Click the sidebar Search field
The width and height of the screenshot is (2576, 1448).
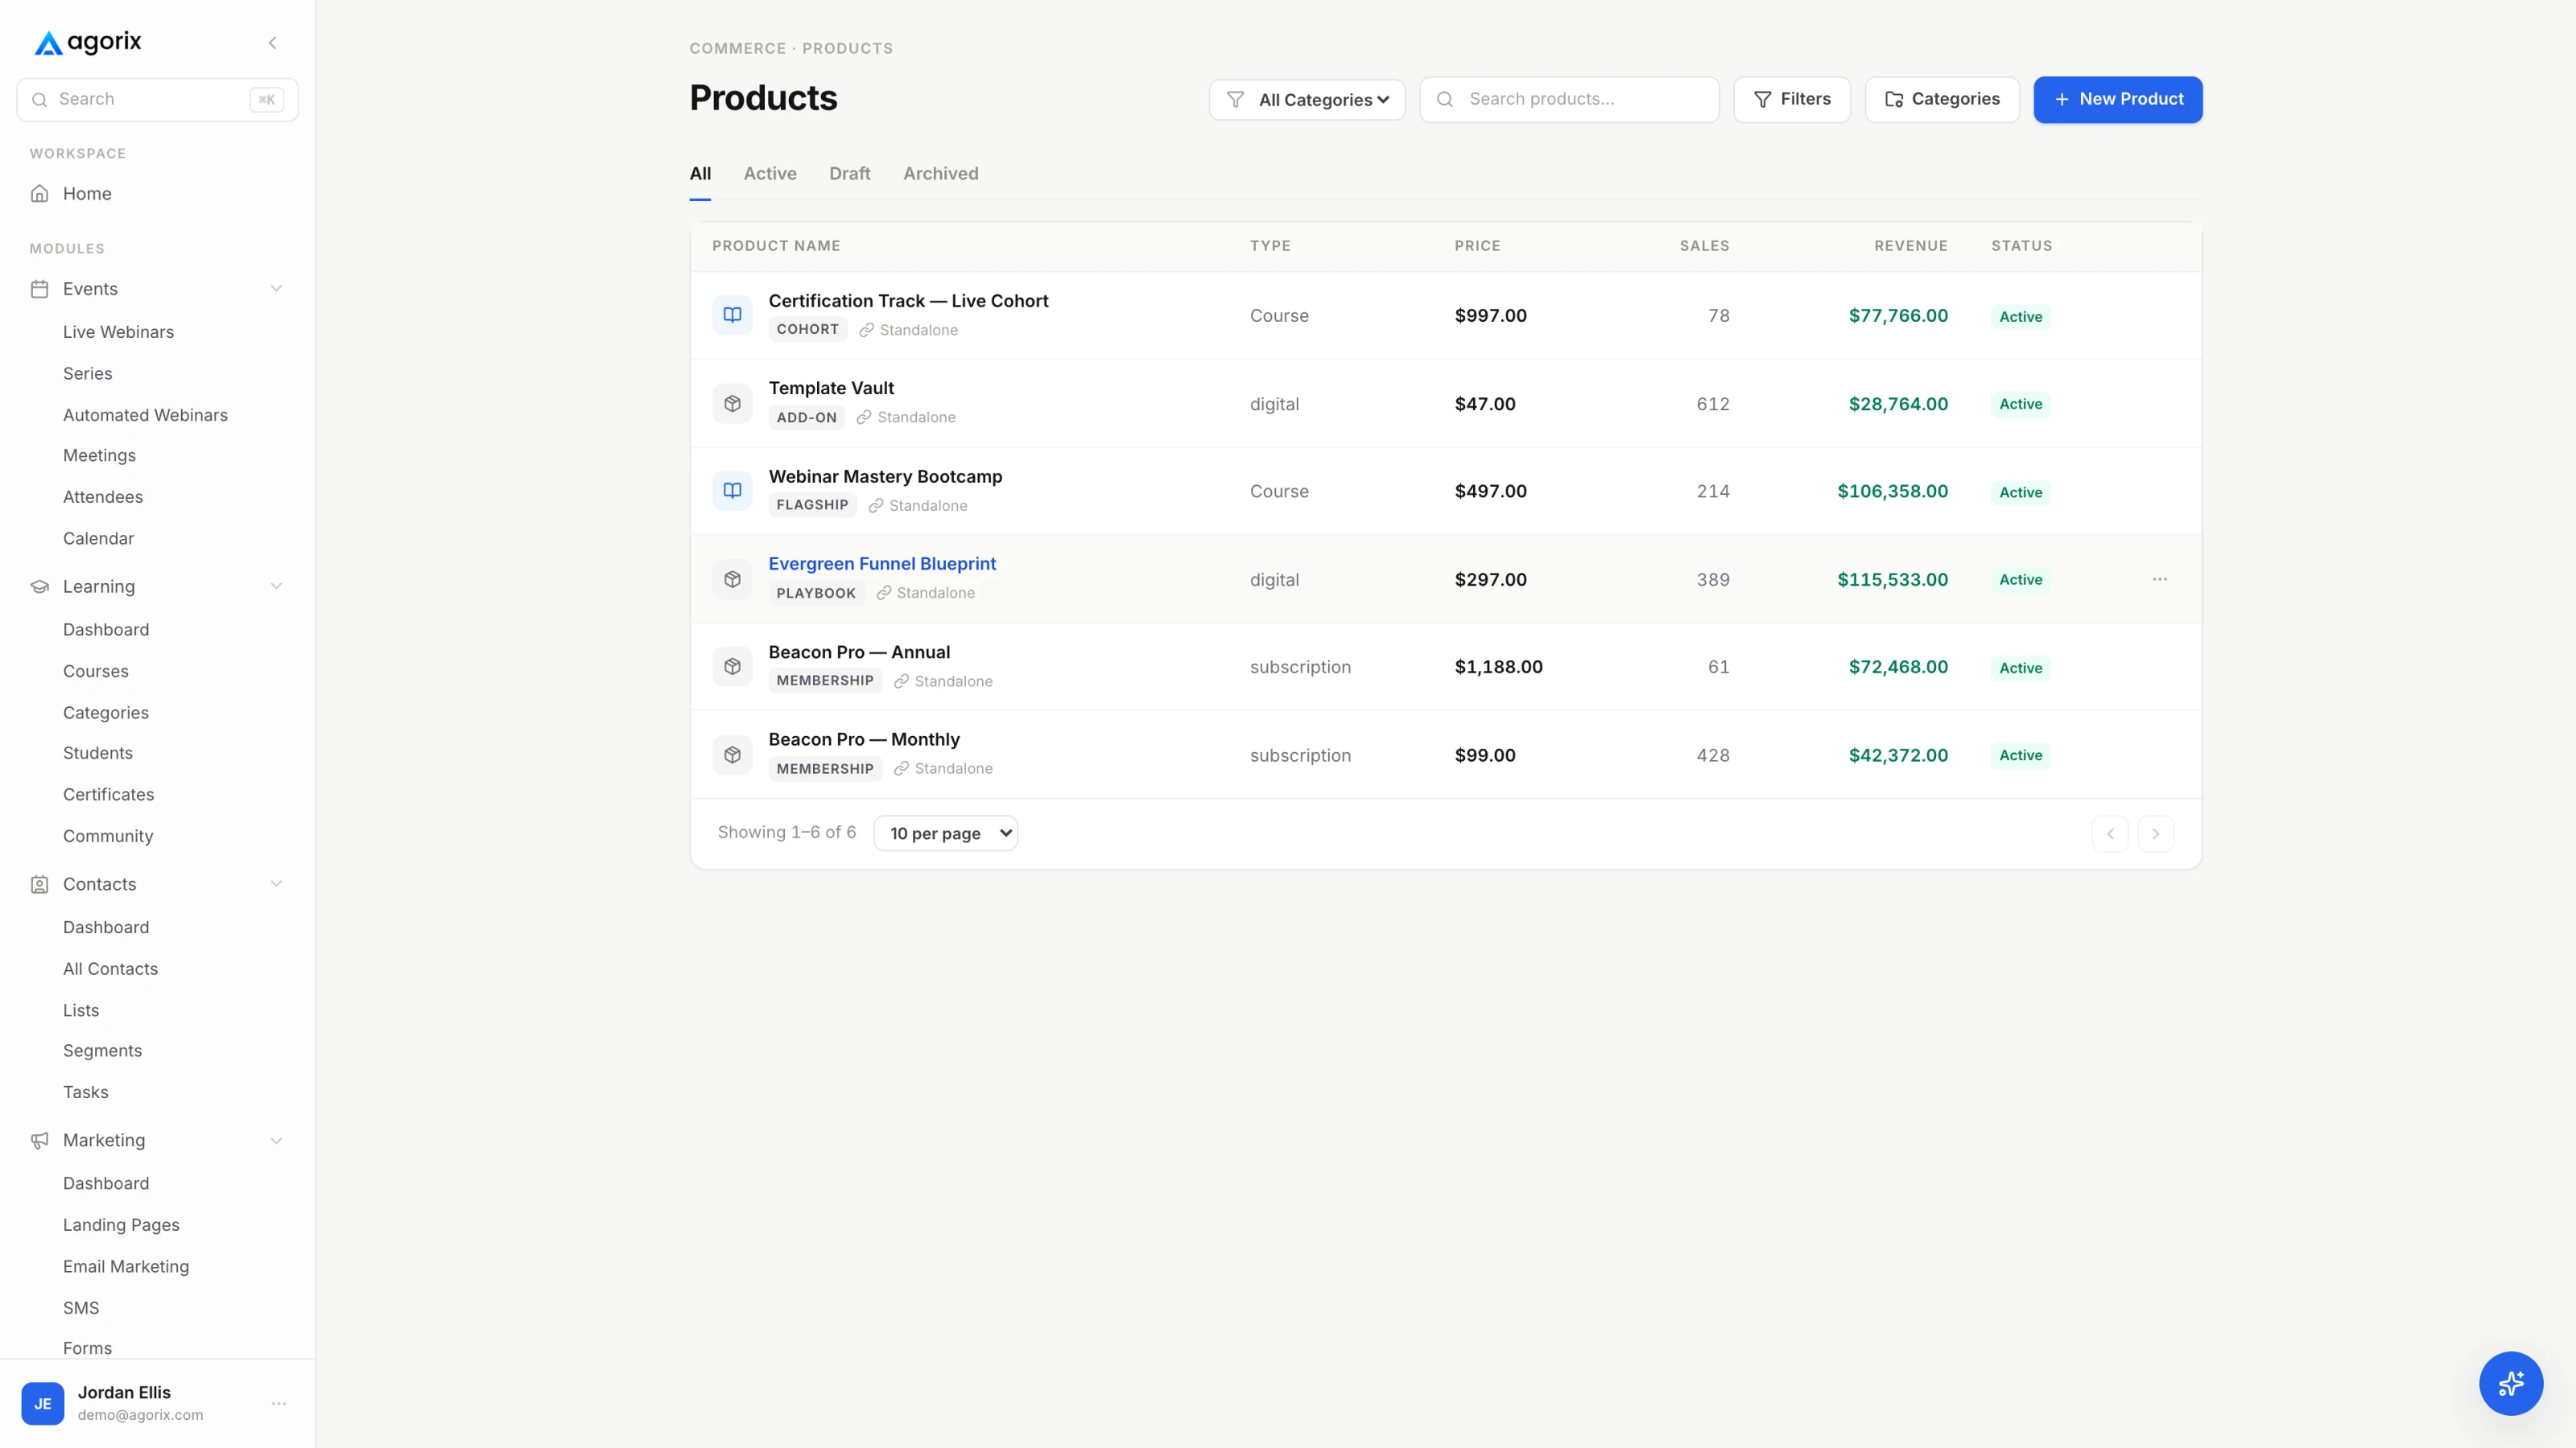[x=158, y=100]
